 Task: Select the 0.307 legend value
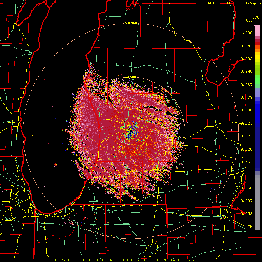point(247,201)
